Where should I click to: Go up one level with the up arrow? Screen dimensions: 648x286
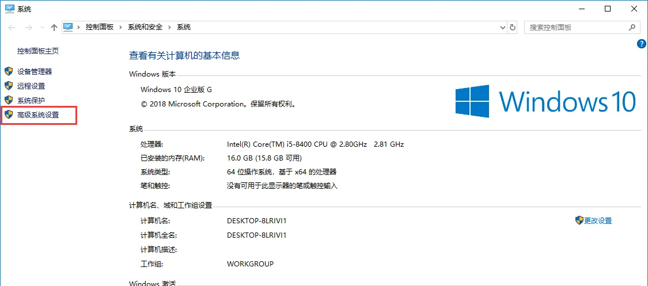pos(54,28)
